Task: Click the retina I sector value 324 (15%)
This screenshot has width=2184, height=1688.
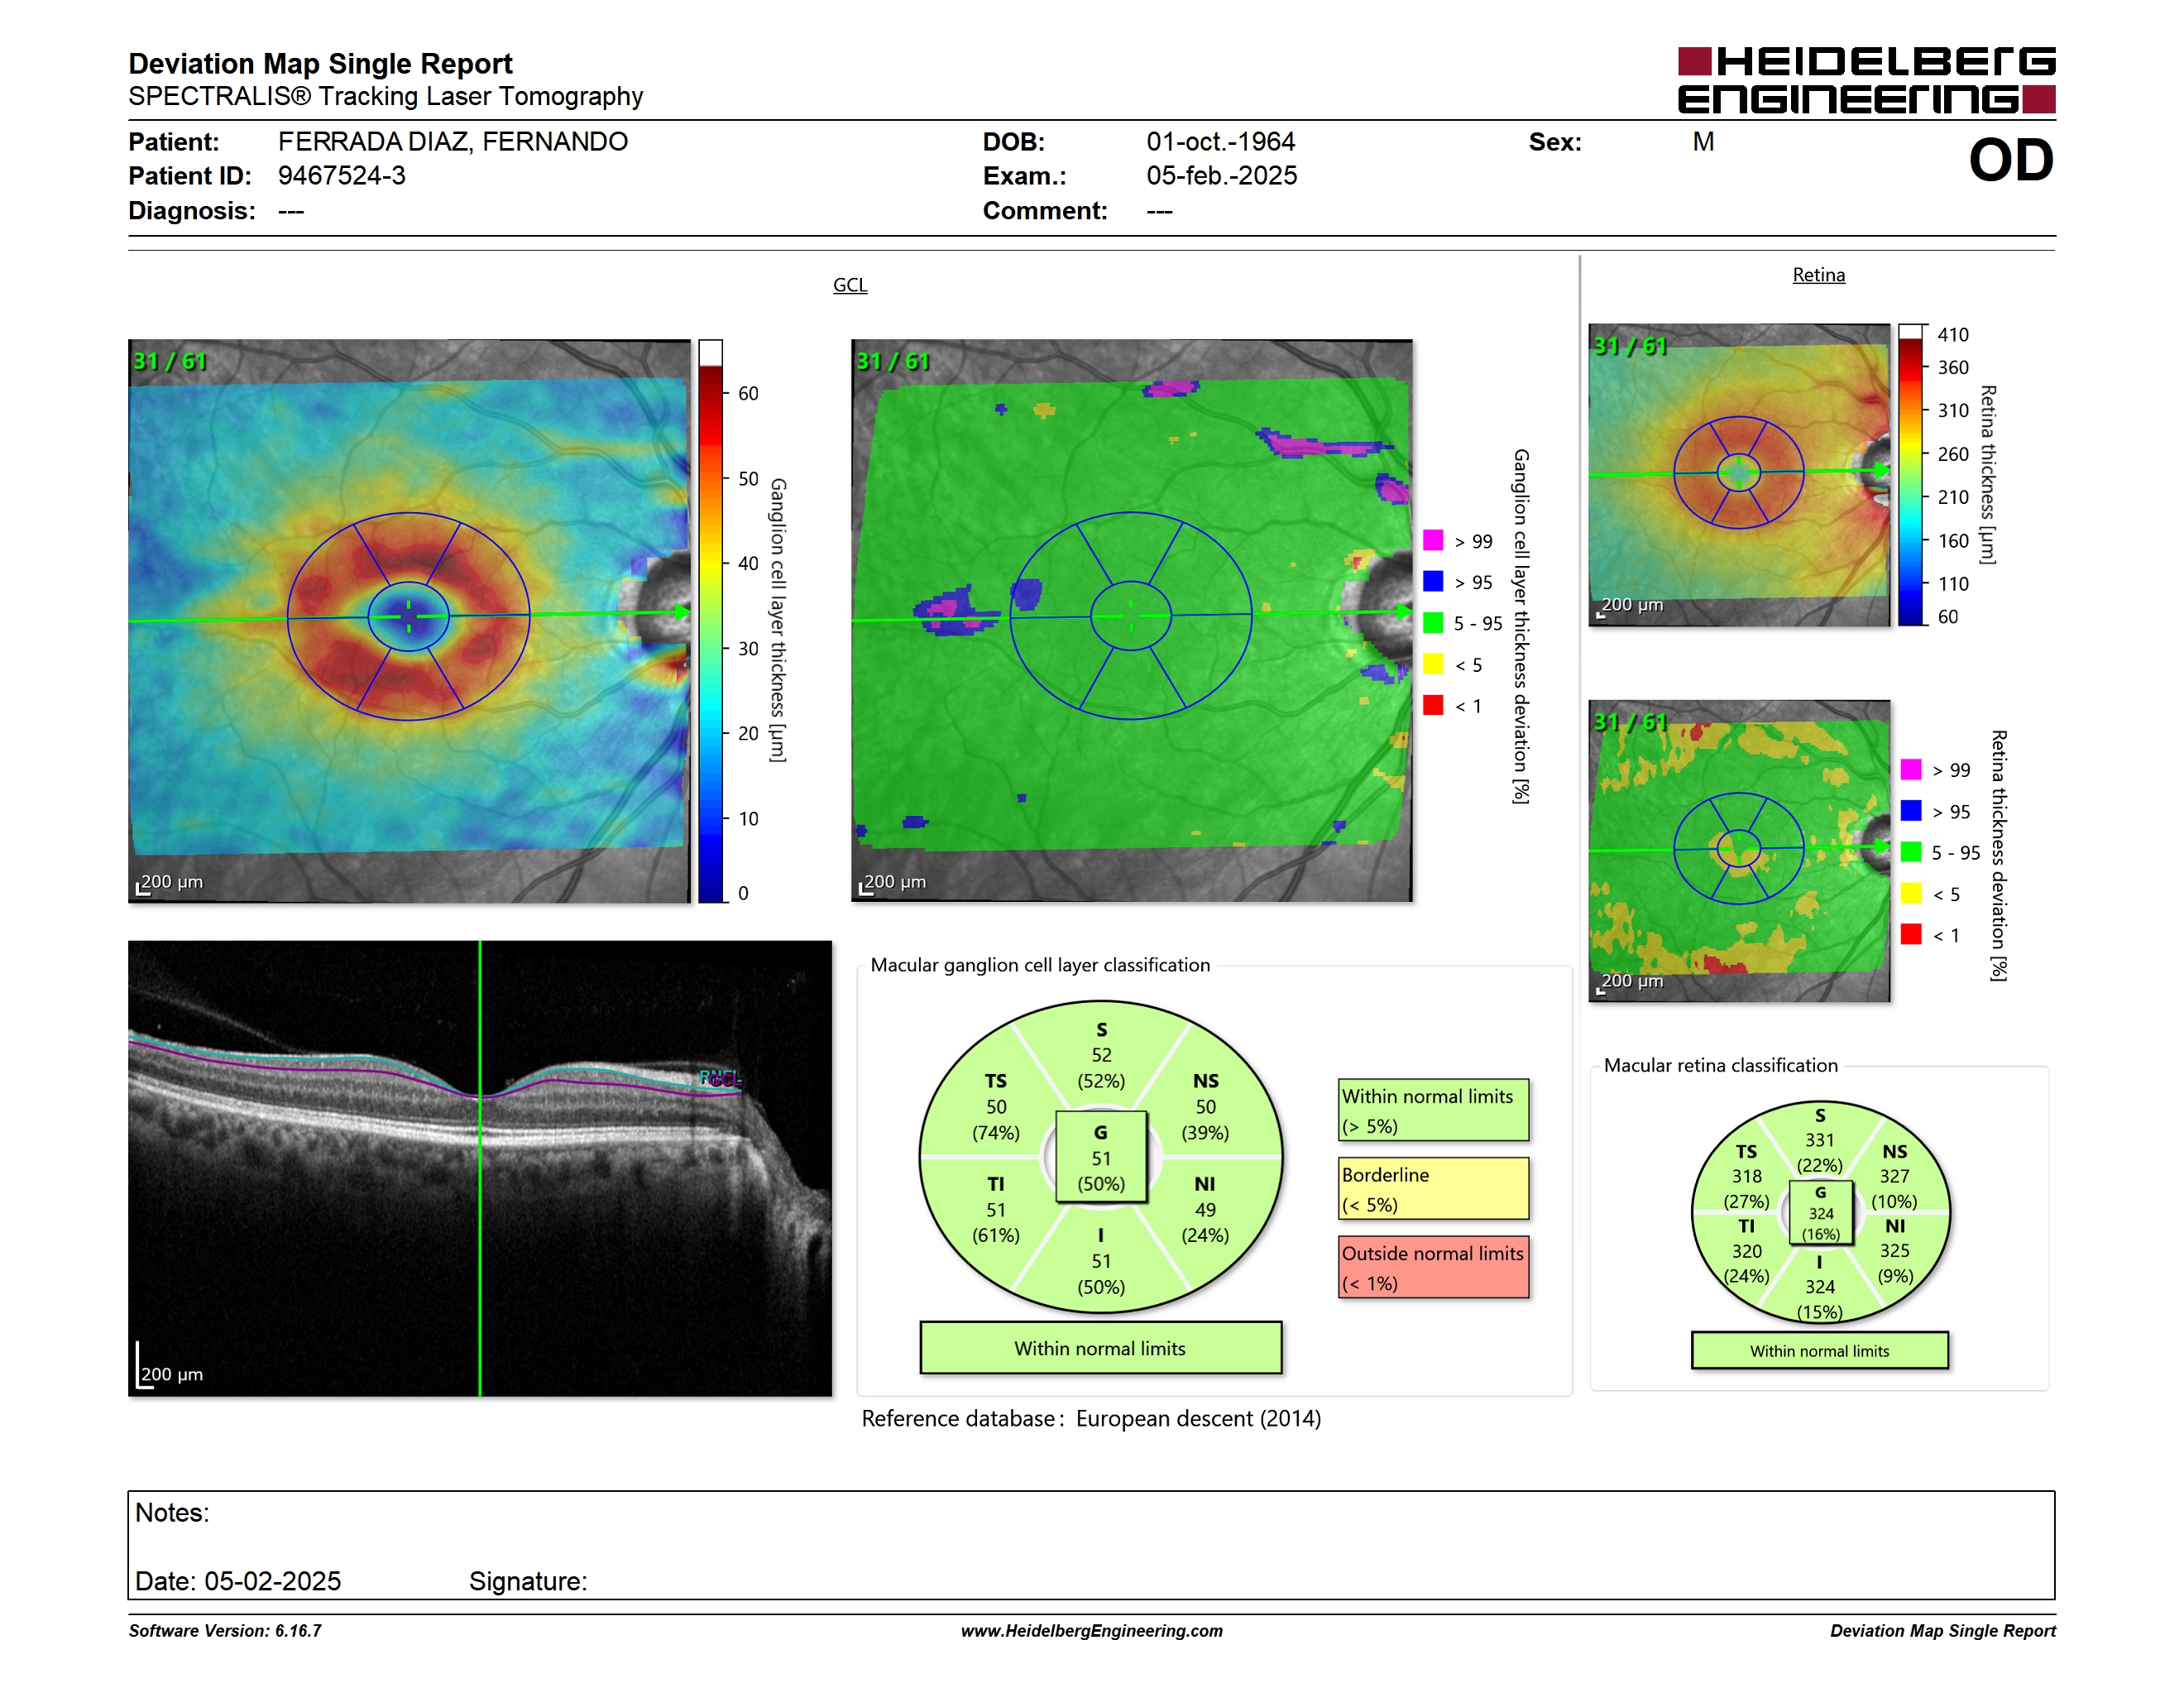Action: (1820, 1287)
